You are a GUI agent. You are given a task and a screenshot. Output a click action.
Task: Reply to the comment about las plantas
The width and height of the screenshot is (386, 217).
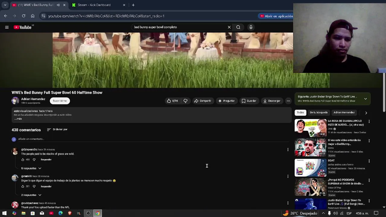pyautogui.click(x=46, y=186)
